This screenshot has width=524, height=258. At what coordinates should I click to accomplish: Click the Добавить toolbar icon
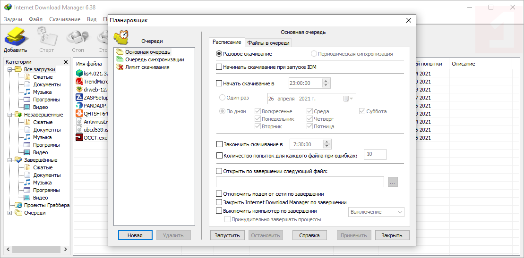point(16,36)
